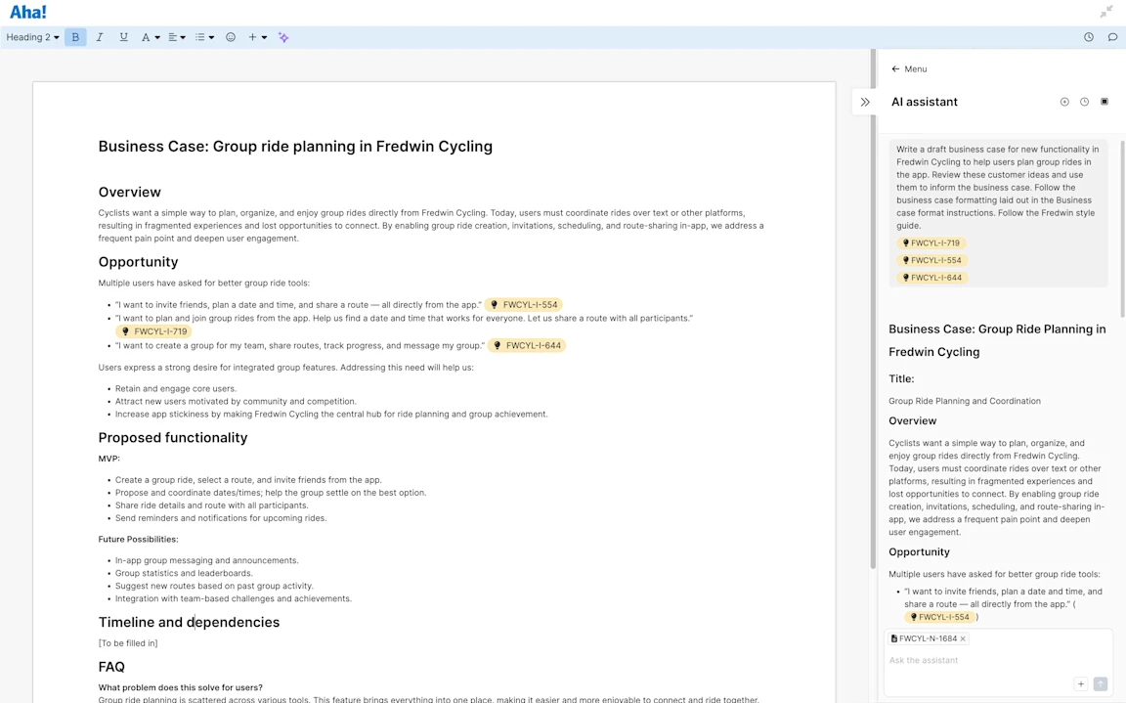Open FWCYL-I-554 chip in the assistant response
This screenshot has width=1126, height=703.
pyautogui.click(x=939, y=617)
